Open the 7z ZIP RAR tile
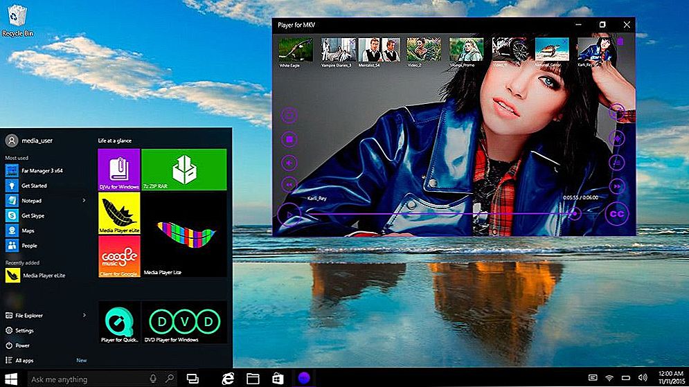Viewport: 689px width, 387px height. click(x=184, y=170)
